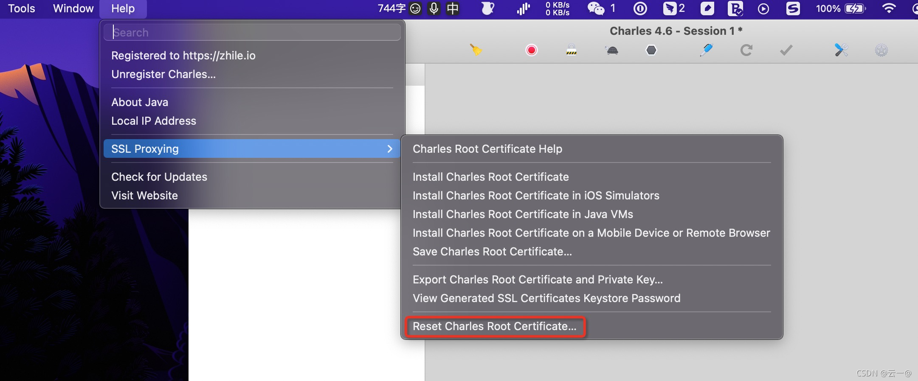The width and height of the screenshot is (918, 381).
Task: Open Tools wrench icon in toolbar
Action: [x=841, y=50]
